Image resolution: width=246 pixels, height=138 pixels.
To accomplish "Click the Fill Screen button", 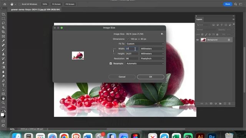I will [x=70, y=4].
